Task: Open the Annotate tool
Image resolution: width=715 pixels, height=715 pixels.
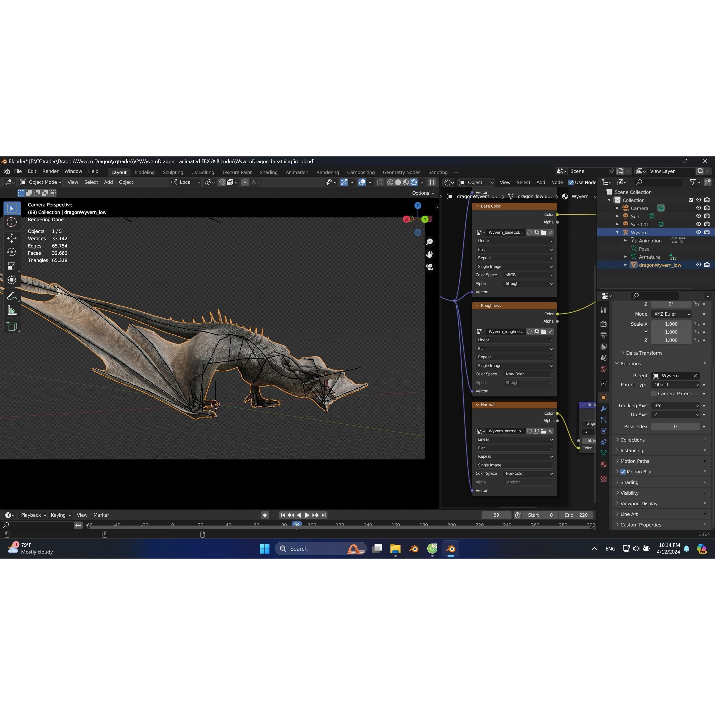Action: pyautogui.click(x=12, y=295)
